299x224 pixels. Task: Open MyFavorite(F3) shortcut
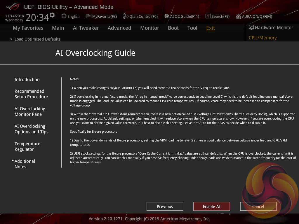[x=105, y=16]
